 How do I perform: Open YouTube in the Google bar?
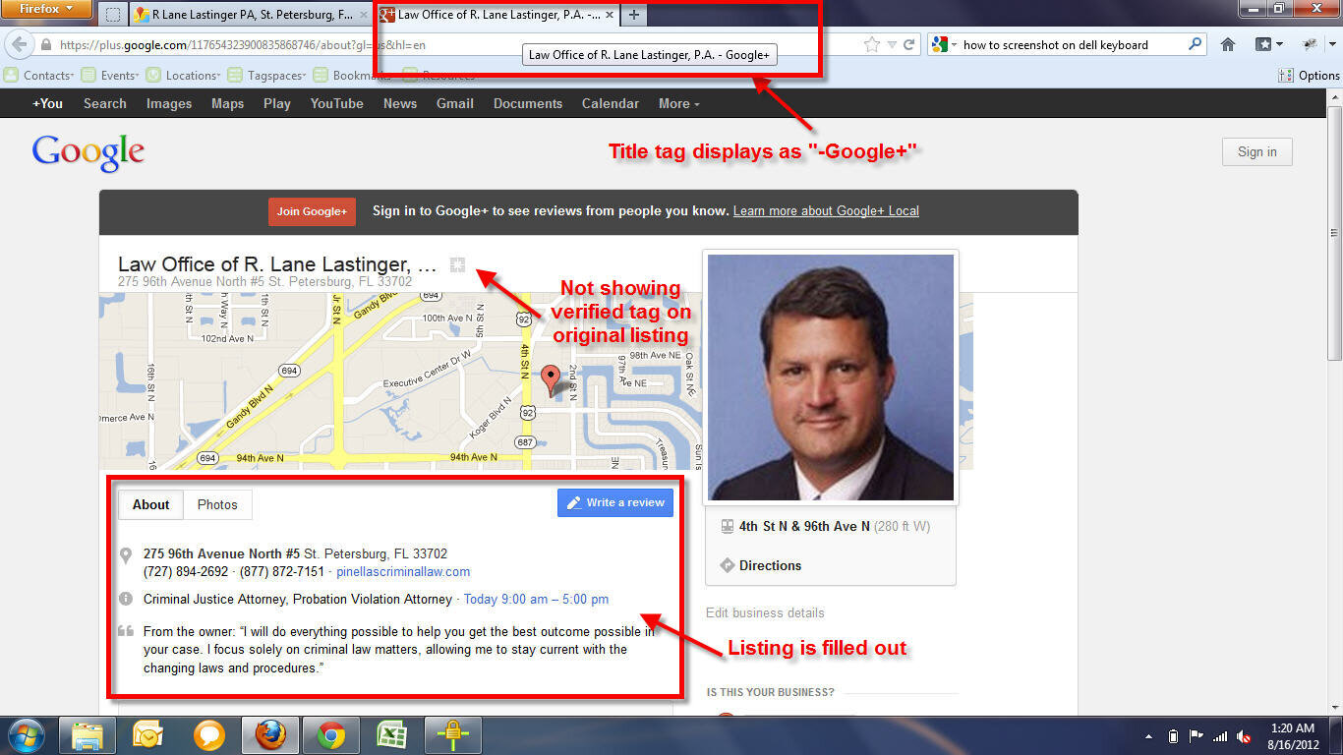(x=337, y=103)
